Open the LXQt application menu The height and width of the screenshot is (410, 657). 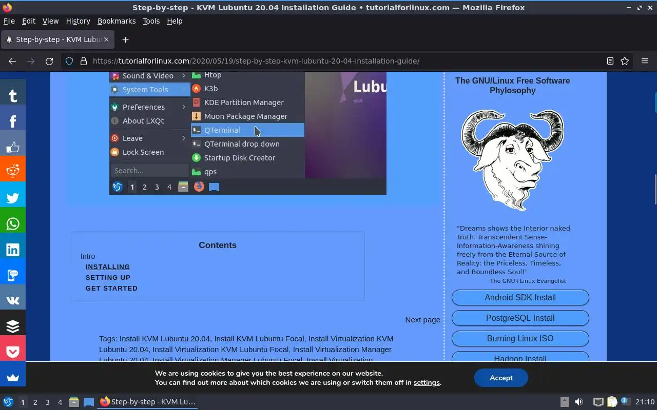pos(8,402)
